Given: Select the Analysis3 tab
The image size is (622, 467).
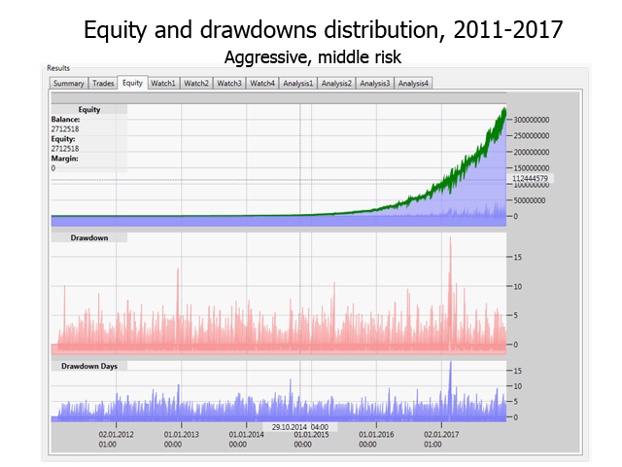Looking at the screenshot, I should [x=375, y=84].
